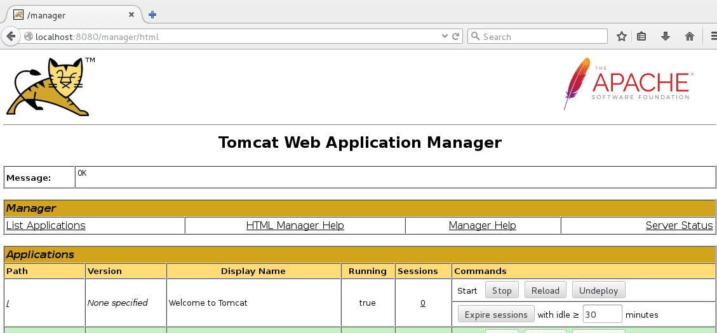The image size is (717, 333).
Task: Click the Start command text
Action: [467, 291]
